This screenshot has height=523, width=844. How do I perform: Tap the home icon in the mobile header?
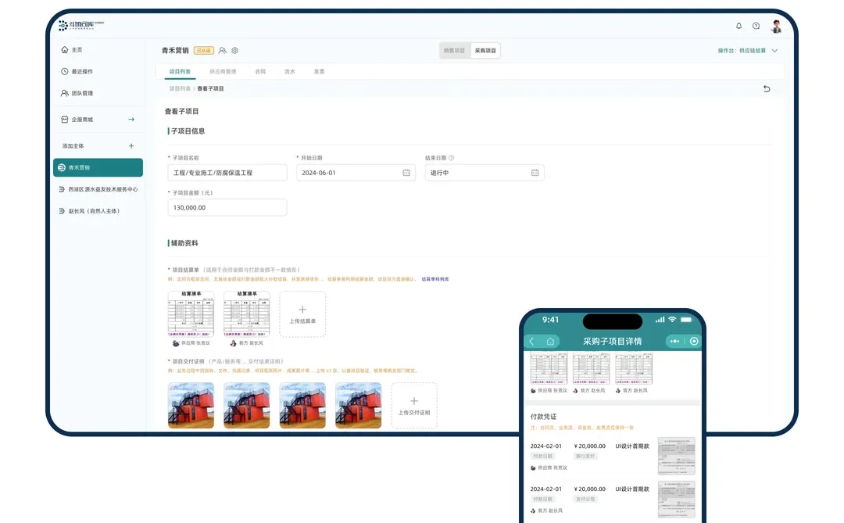click(x=551, y=342)
